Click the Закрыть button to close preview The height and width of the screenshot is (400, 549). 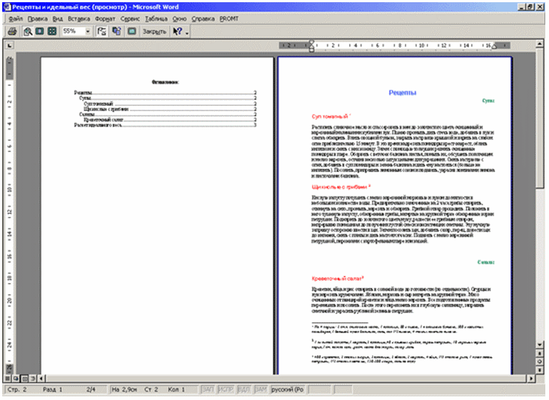(x=154, y=32)
